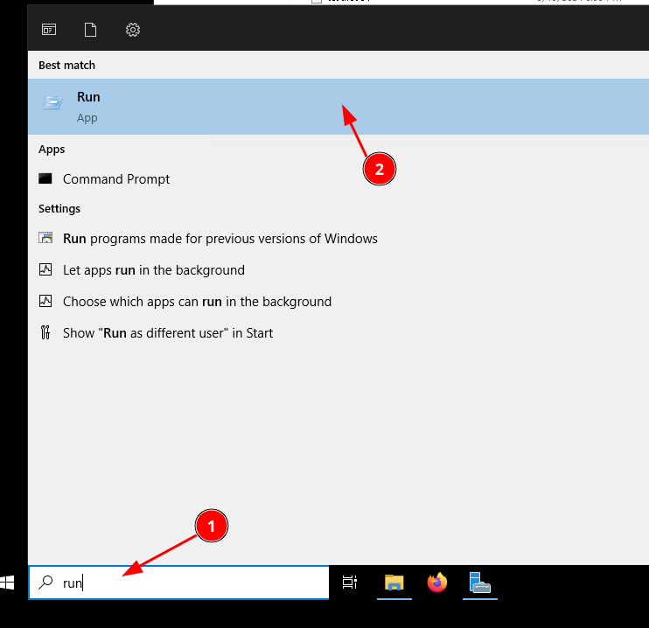Viewport: 649px width, 628px height.
Task: Select the Apps filter icon at top
Action: click(x=48, y=30)
